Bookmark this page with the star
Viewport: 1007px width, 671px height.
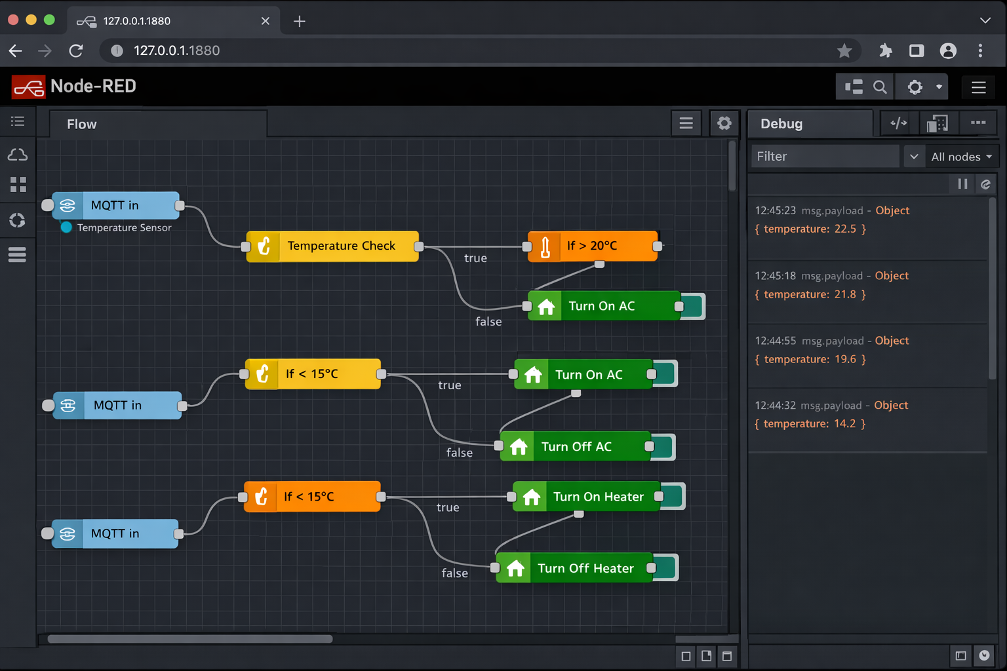(844, 50)
